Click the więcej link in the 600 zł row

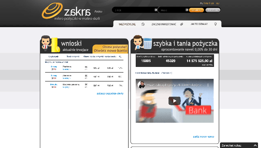(66, 70)
